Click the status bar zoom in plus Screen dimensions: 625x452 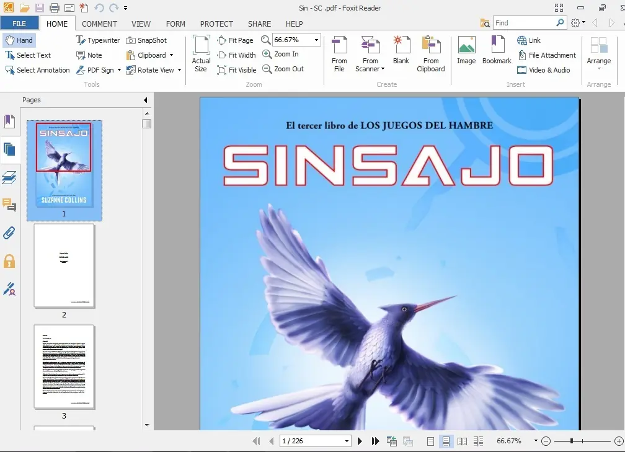[x=619, y=441]
